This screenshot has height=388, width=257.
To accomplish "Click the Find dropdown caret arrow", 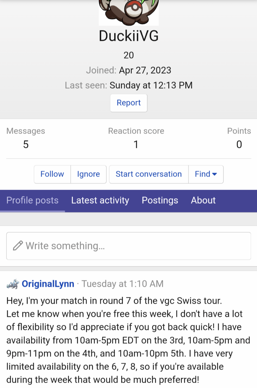I will [214, 174].
